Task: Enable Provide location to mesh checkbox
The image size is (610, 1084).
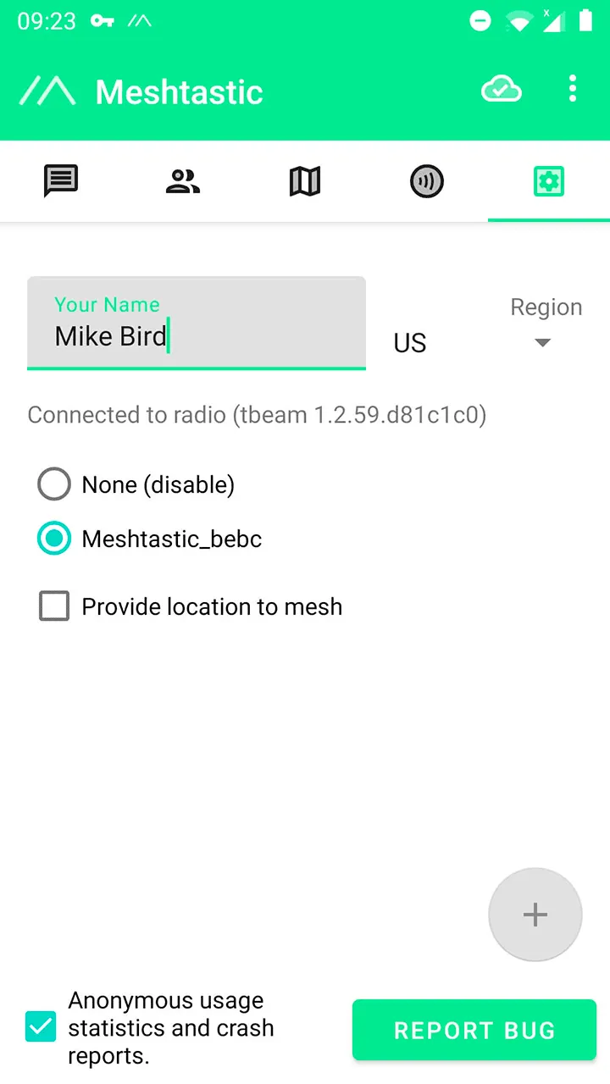Action: (54, 606)
